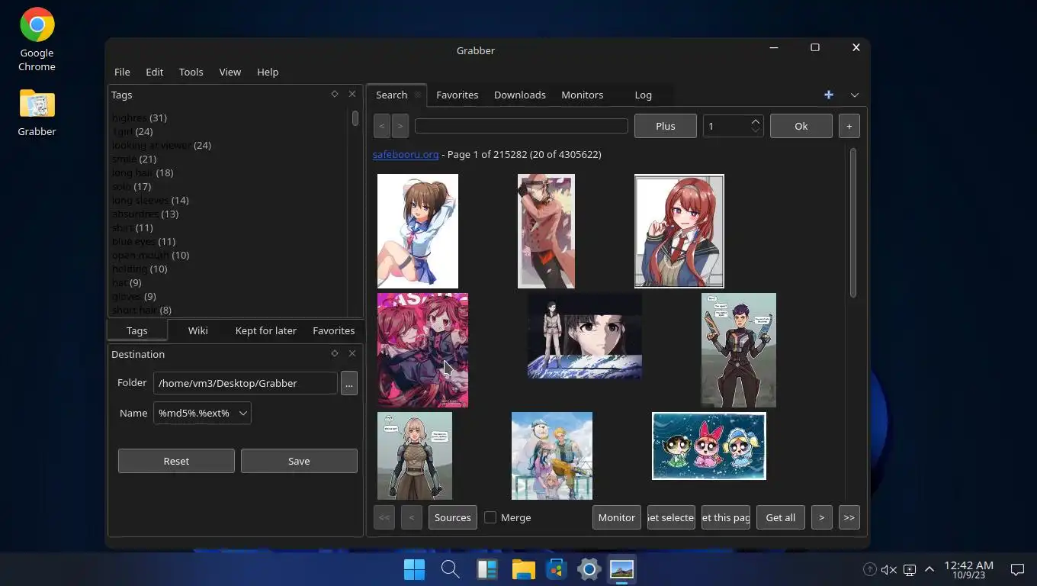Screen dimensions: 1037x586
Task: Click the results vertical scrollbar
Action: [x=852, y=223]
